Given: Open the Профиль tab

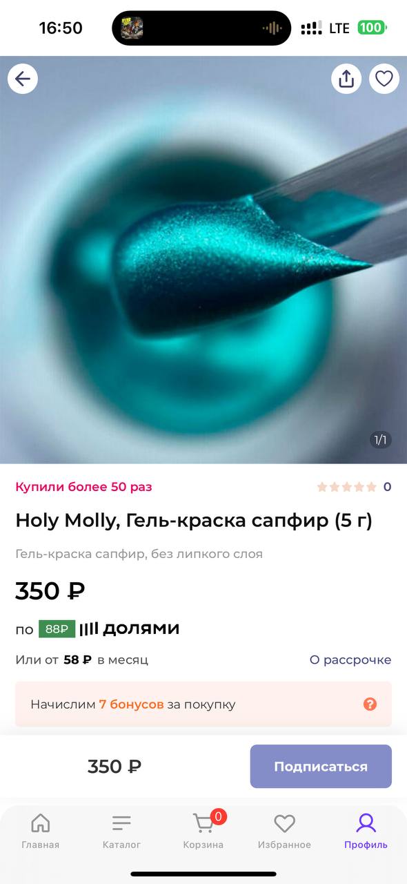Looking at the screenshot, I should click(366, 829).
